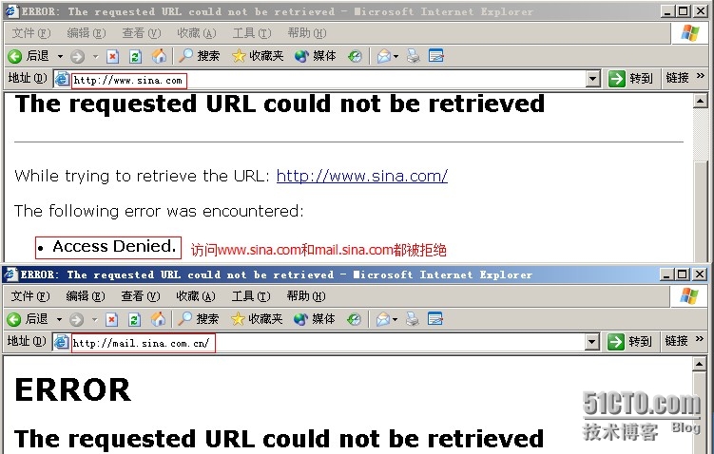Image resolution: width=714 pixels, height=454 pixels.
Task: Refresh page in bottom IE window
Action: [134, 320]
